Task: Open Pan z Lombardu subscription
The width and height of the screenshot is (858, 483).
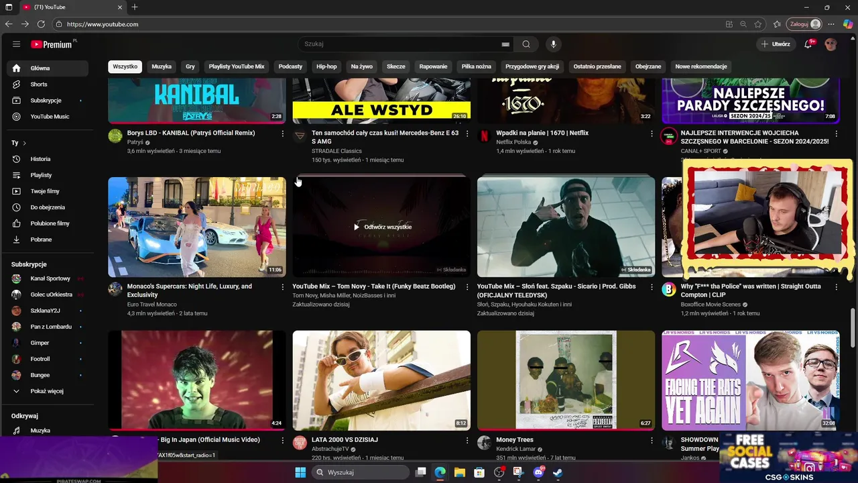Action: [x=48, y=327]
